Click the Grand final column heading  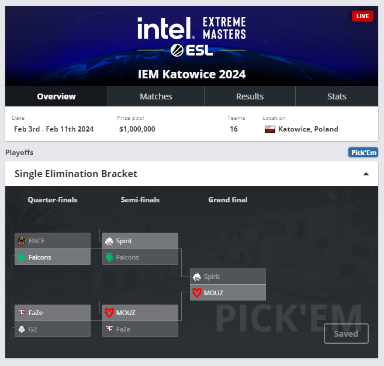[x=228, y=200]
